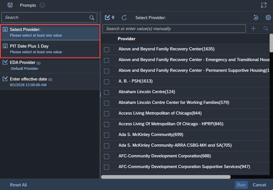Screen dimensions: 273x190
Task: Check Ada S. McKinley Community-ARRA CSBG-MH checkbox
Action: [x=107, y=146]
